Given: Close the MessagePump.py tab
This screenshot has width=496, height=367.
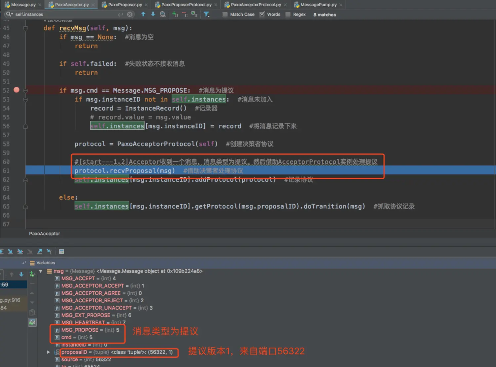Looking at the screenshot, I should [341, 5].
